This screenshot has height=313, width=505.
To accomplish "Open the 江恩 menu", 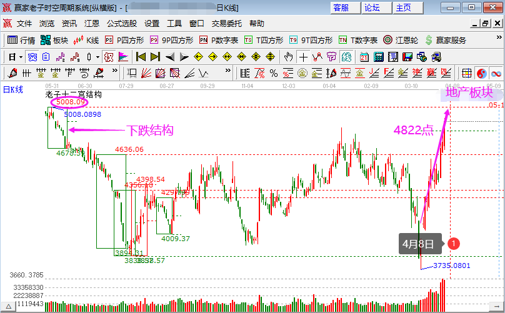I will (92, 24).
